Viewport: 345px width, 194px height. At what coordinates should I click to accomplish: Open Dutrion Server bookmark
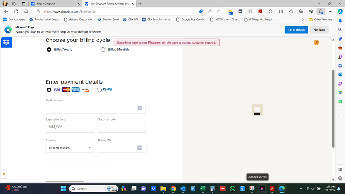(15, 19)
